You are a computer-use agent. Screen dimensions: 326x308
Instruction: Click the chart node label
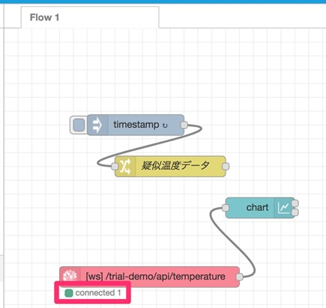[x=257, y=207]
